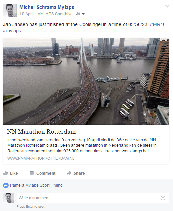Open Michel Schrama Mylaps profile link

pyautogui.click(x=47, y=7)
